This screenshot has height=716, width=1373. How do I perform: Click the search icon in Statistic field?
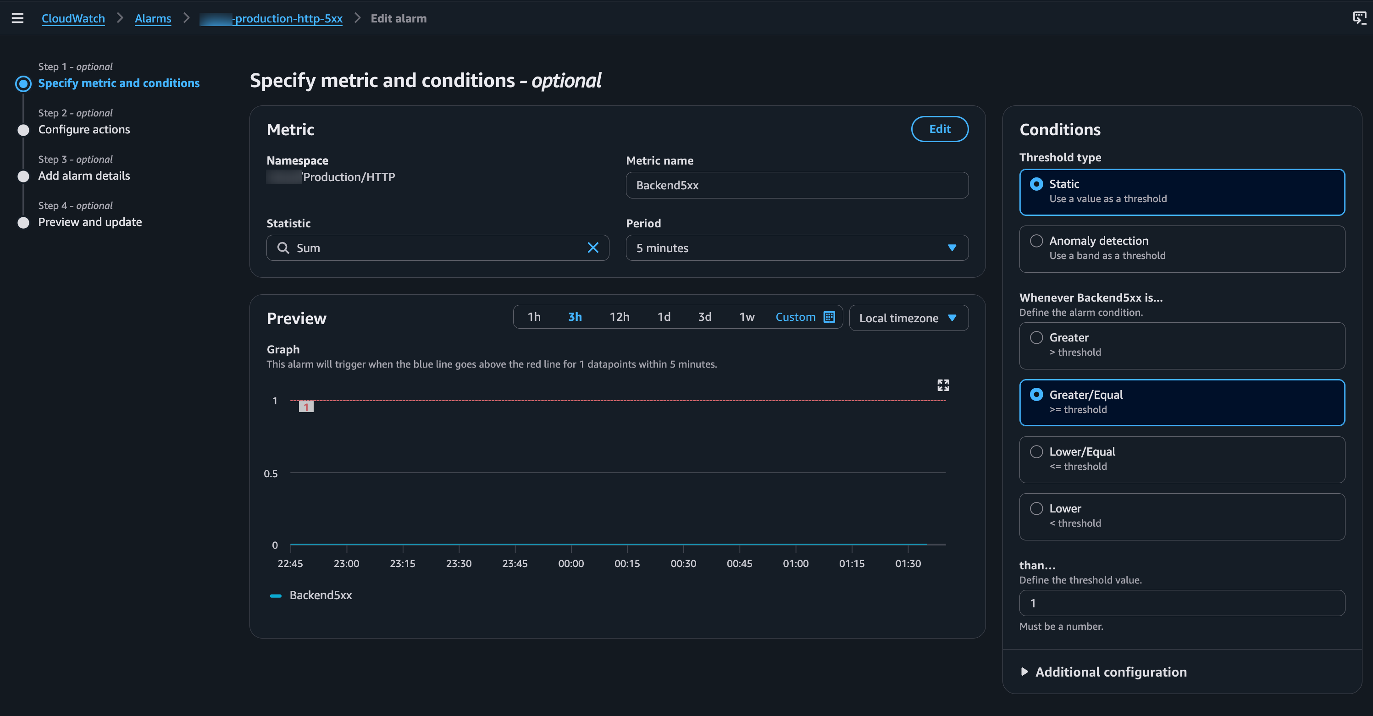[x=283, y=248]
